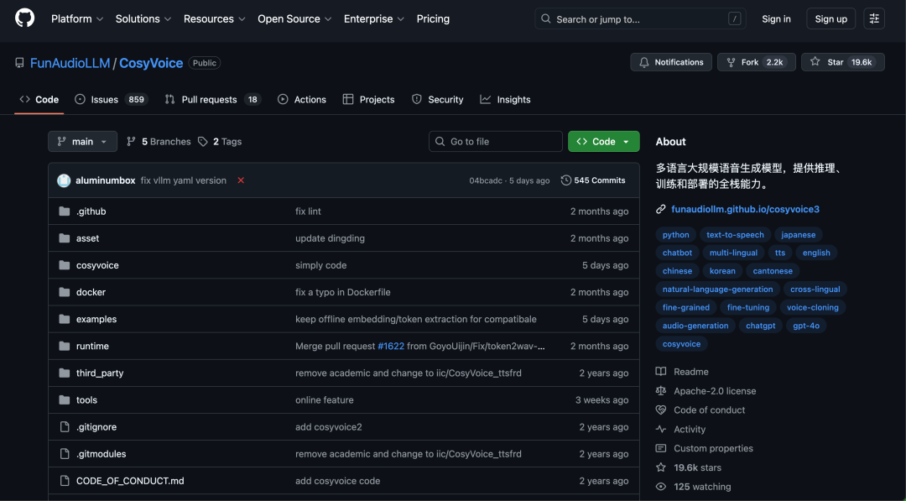Click the link chain icon in About

click(660, 209)
